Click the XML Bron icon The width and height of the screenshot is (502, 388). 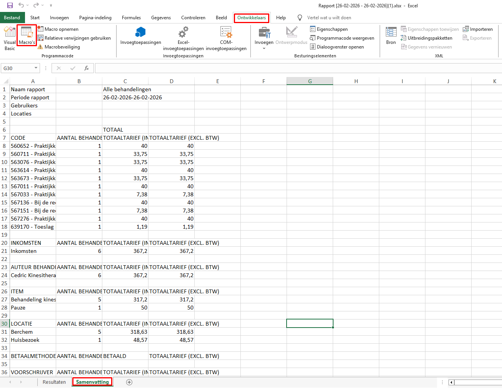pos(391,35)
